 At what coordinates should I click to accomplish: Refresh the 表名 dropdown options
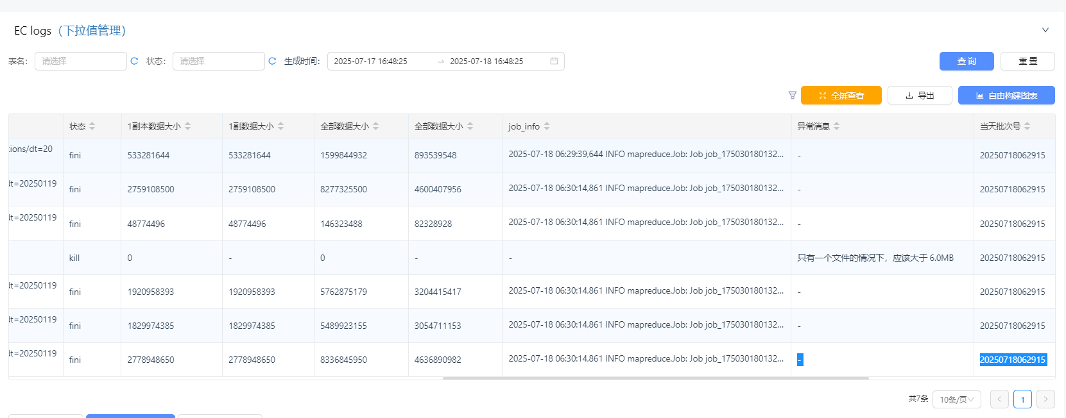pyautogui.click(x=134, y=62)
